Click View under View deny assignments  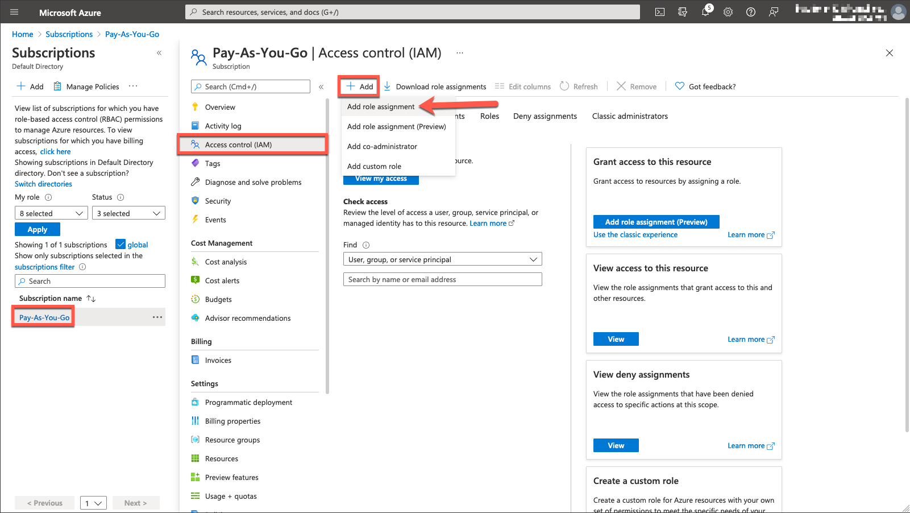[616, 445]
